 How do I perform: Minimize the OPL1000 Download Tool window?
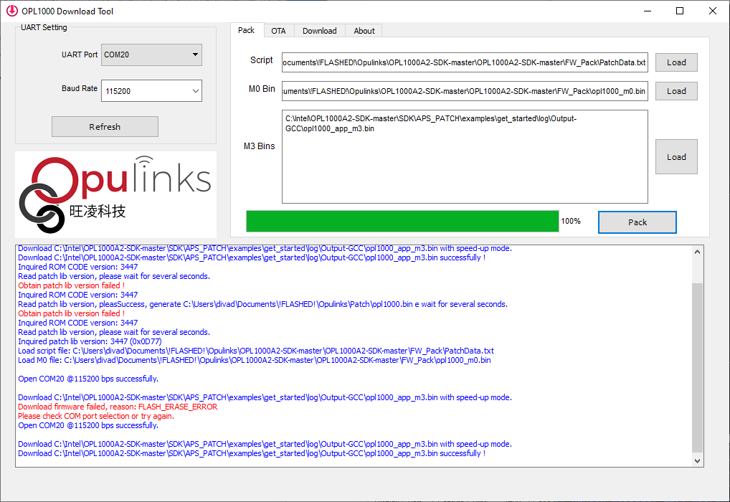[647, 11]
